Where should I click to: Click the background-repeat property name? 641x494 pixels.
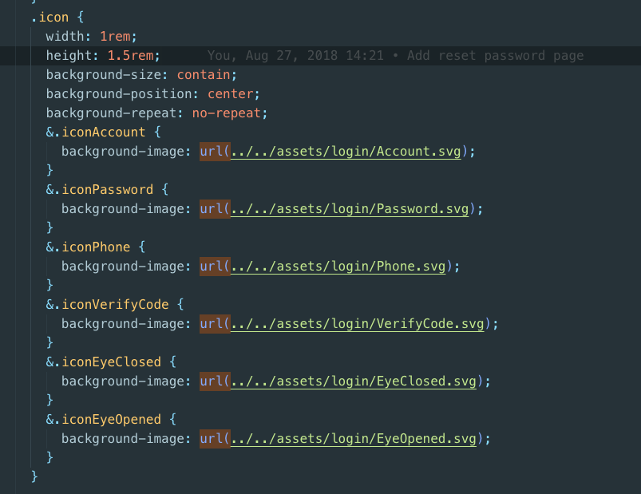tap(111, 113)
